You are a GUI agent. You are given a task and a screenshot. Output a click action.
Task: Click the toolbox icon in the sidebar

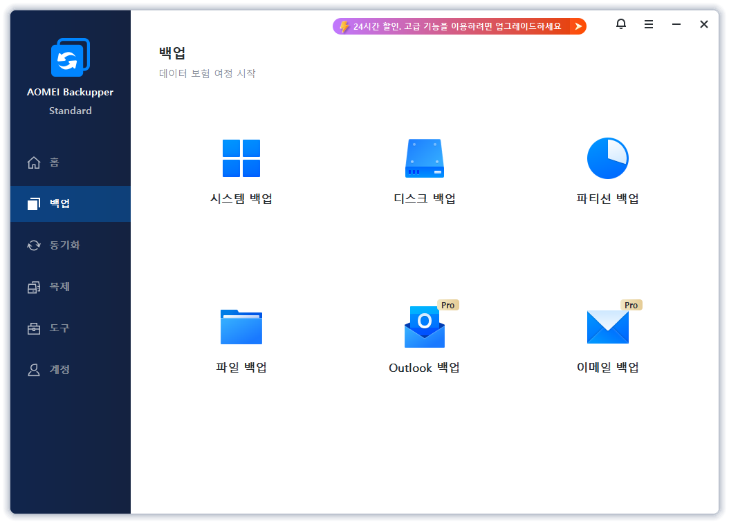(x=34, y=328)
